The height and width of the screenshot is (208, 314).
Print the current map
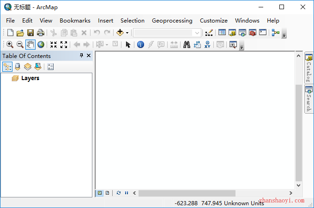point(41,33)
